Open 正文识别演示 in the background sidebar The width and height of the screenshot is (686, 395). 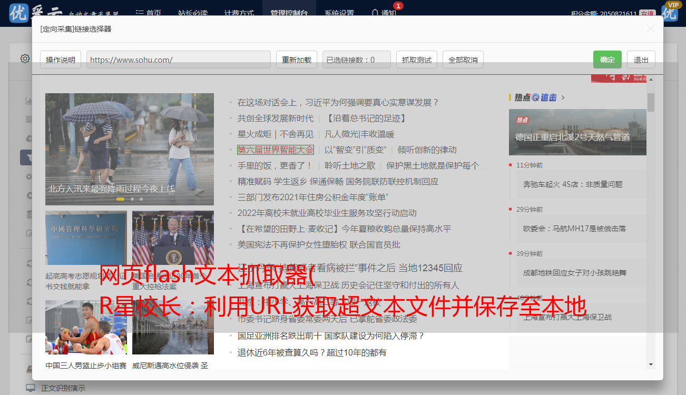coord(63,388)
